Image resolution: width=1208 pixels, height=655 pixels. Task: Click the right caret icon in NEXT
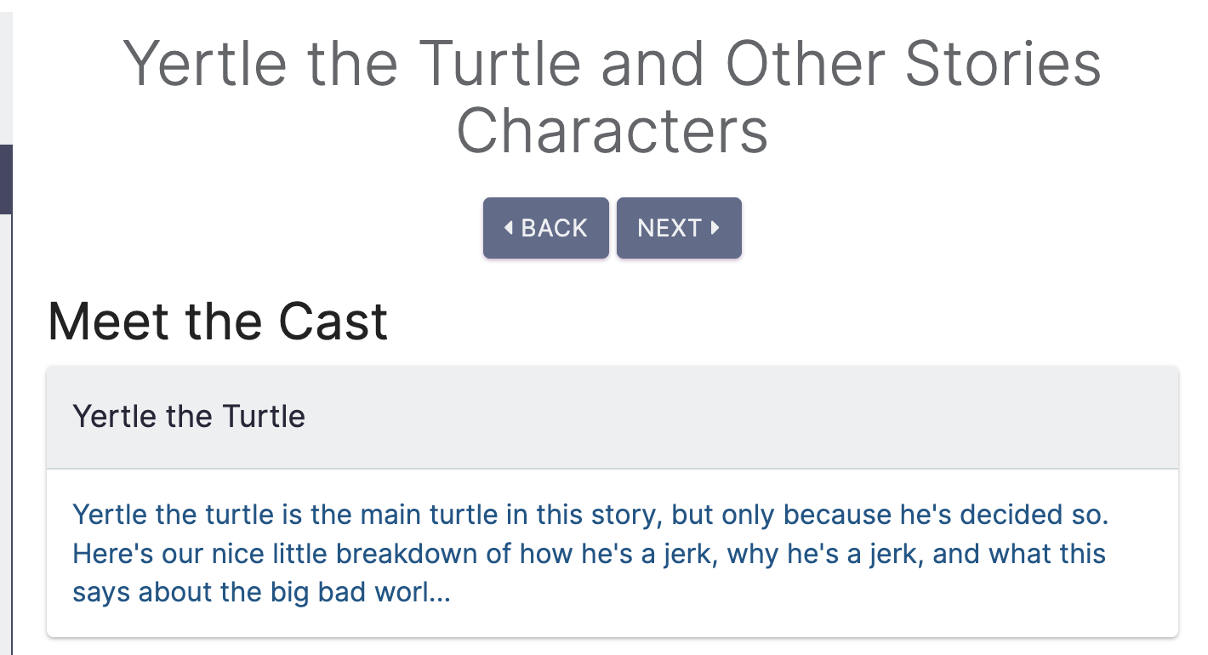pyautogui.click(x=715, y=227)
